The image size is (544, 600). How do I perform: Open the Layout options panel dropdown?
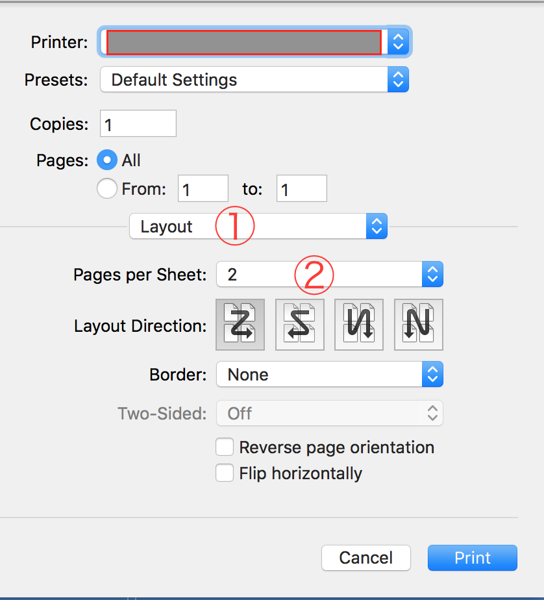coord(258,227)
